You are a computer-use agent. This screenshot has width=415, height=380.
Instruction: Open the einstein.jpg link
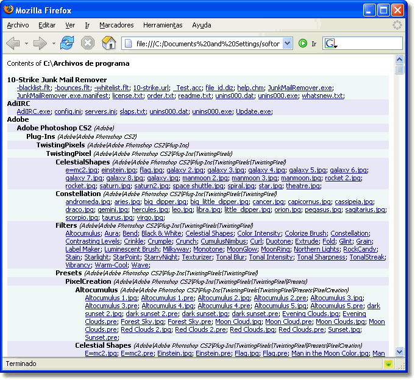coord(119,170)
